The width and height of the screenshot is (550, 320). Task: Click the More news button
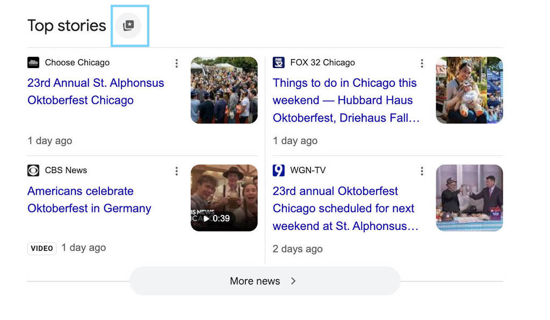(255, 281)
